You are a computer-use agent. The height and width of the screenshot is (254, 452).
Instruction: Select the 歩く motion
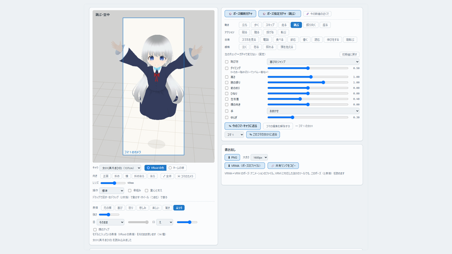click(x=256, y=25)
